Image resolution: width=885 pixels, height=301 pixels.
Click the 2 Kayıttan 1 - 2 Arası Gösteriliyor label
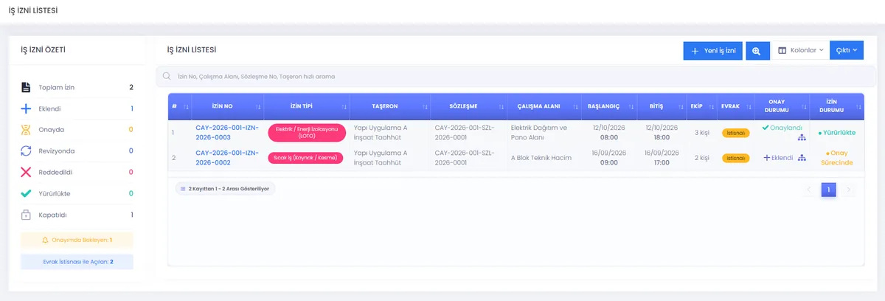point(226,189)
